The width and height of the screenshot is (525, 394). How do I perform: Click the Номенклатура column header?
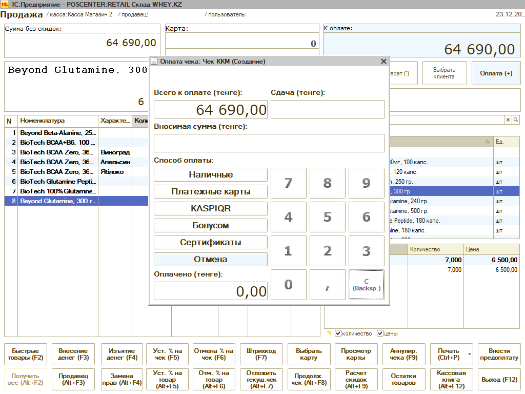coord(57,121)
